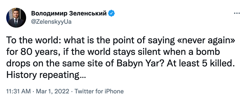Open Zelensky's round profile photo
The image size is (247, 101).
(x=16, y=18)
